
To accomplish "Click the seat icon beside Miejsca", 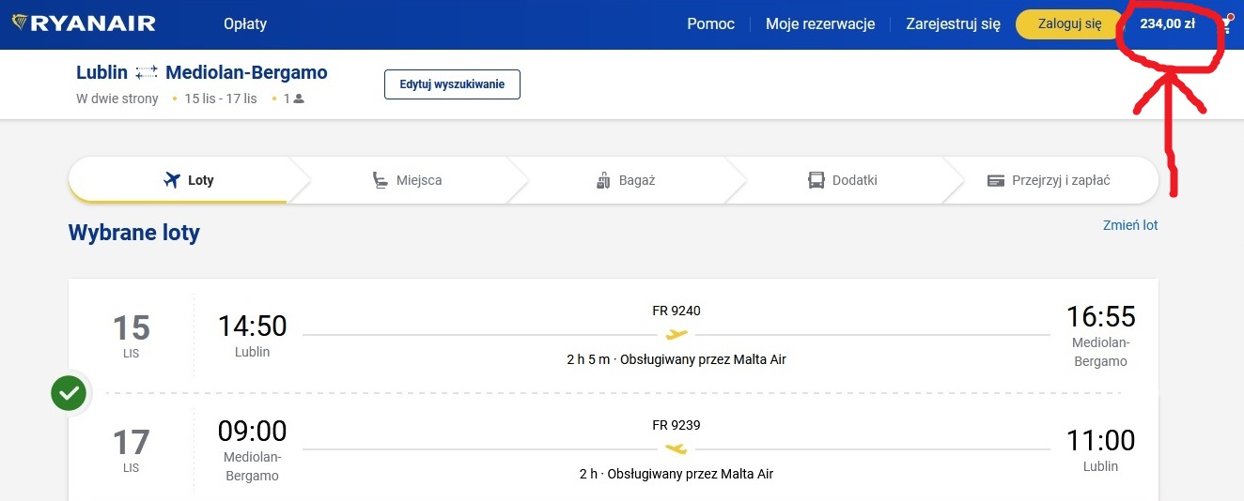I will [x=381, y=180].
